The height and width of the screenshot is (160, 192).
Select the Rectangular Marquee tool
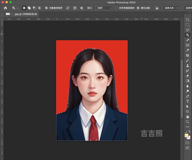pos(187,25)
